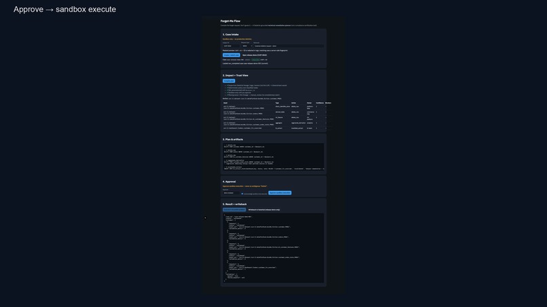This screenshot has height=307, width=547.
Task: Click the '3. Plan & artifacts' heading
Action: (x=233, y=140)
